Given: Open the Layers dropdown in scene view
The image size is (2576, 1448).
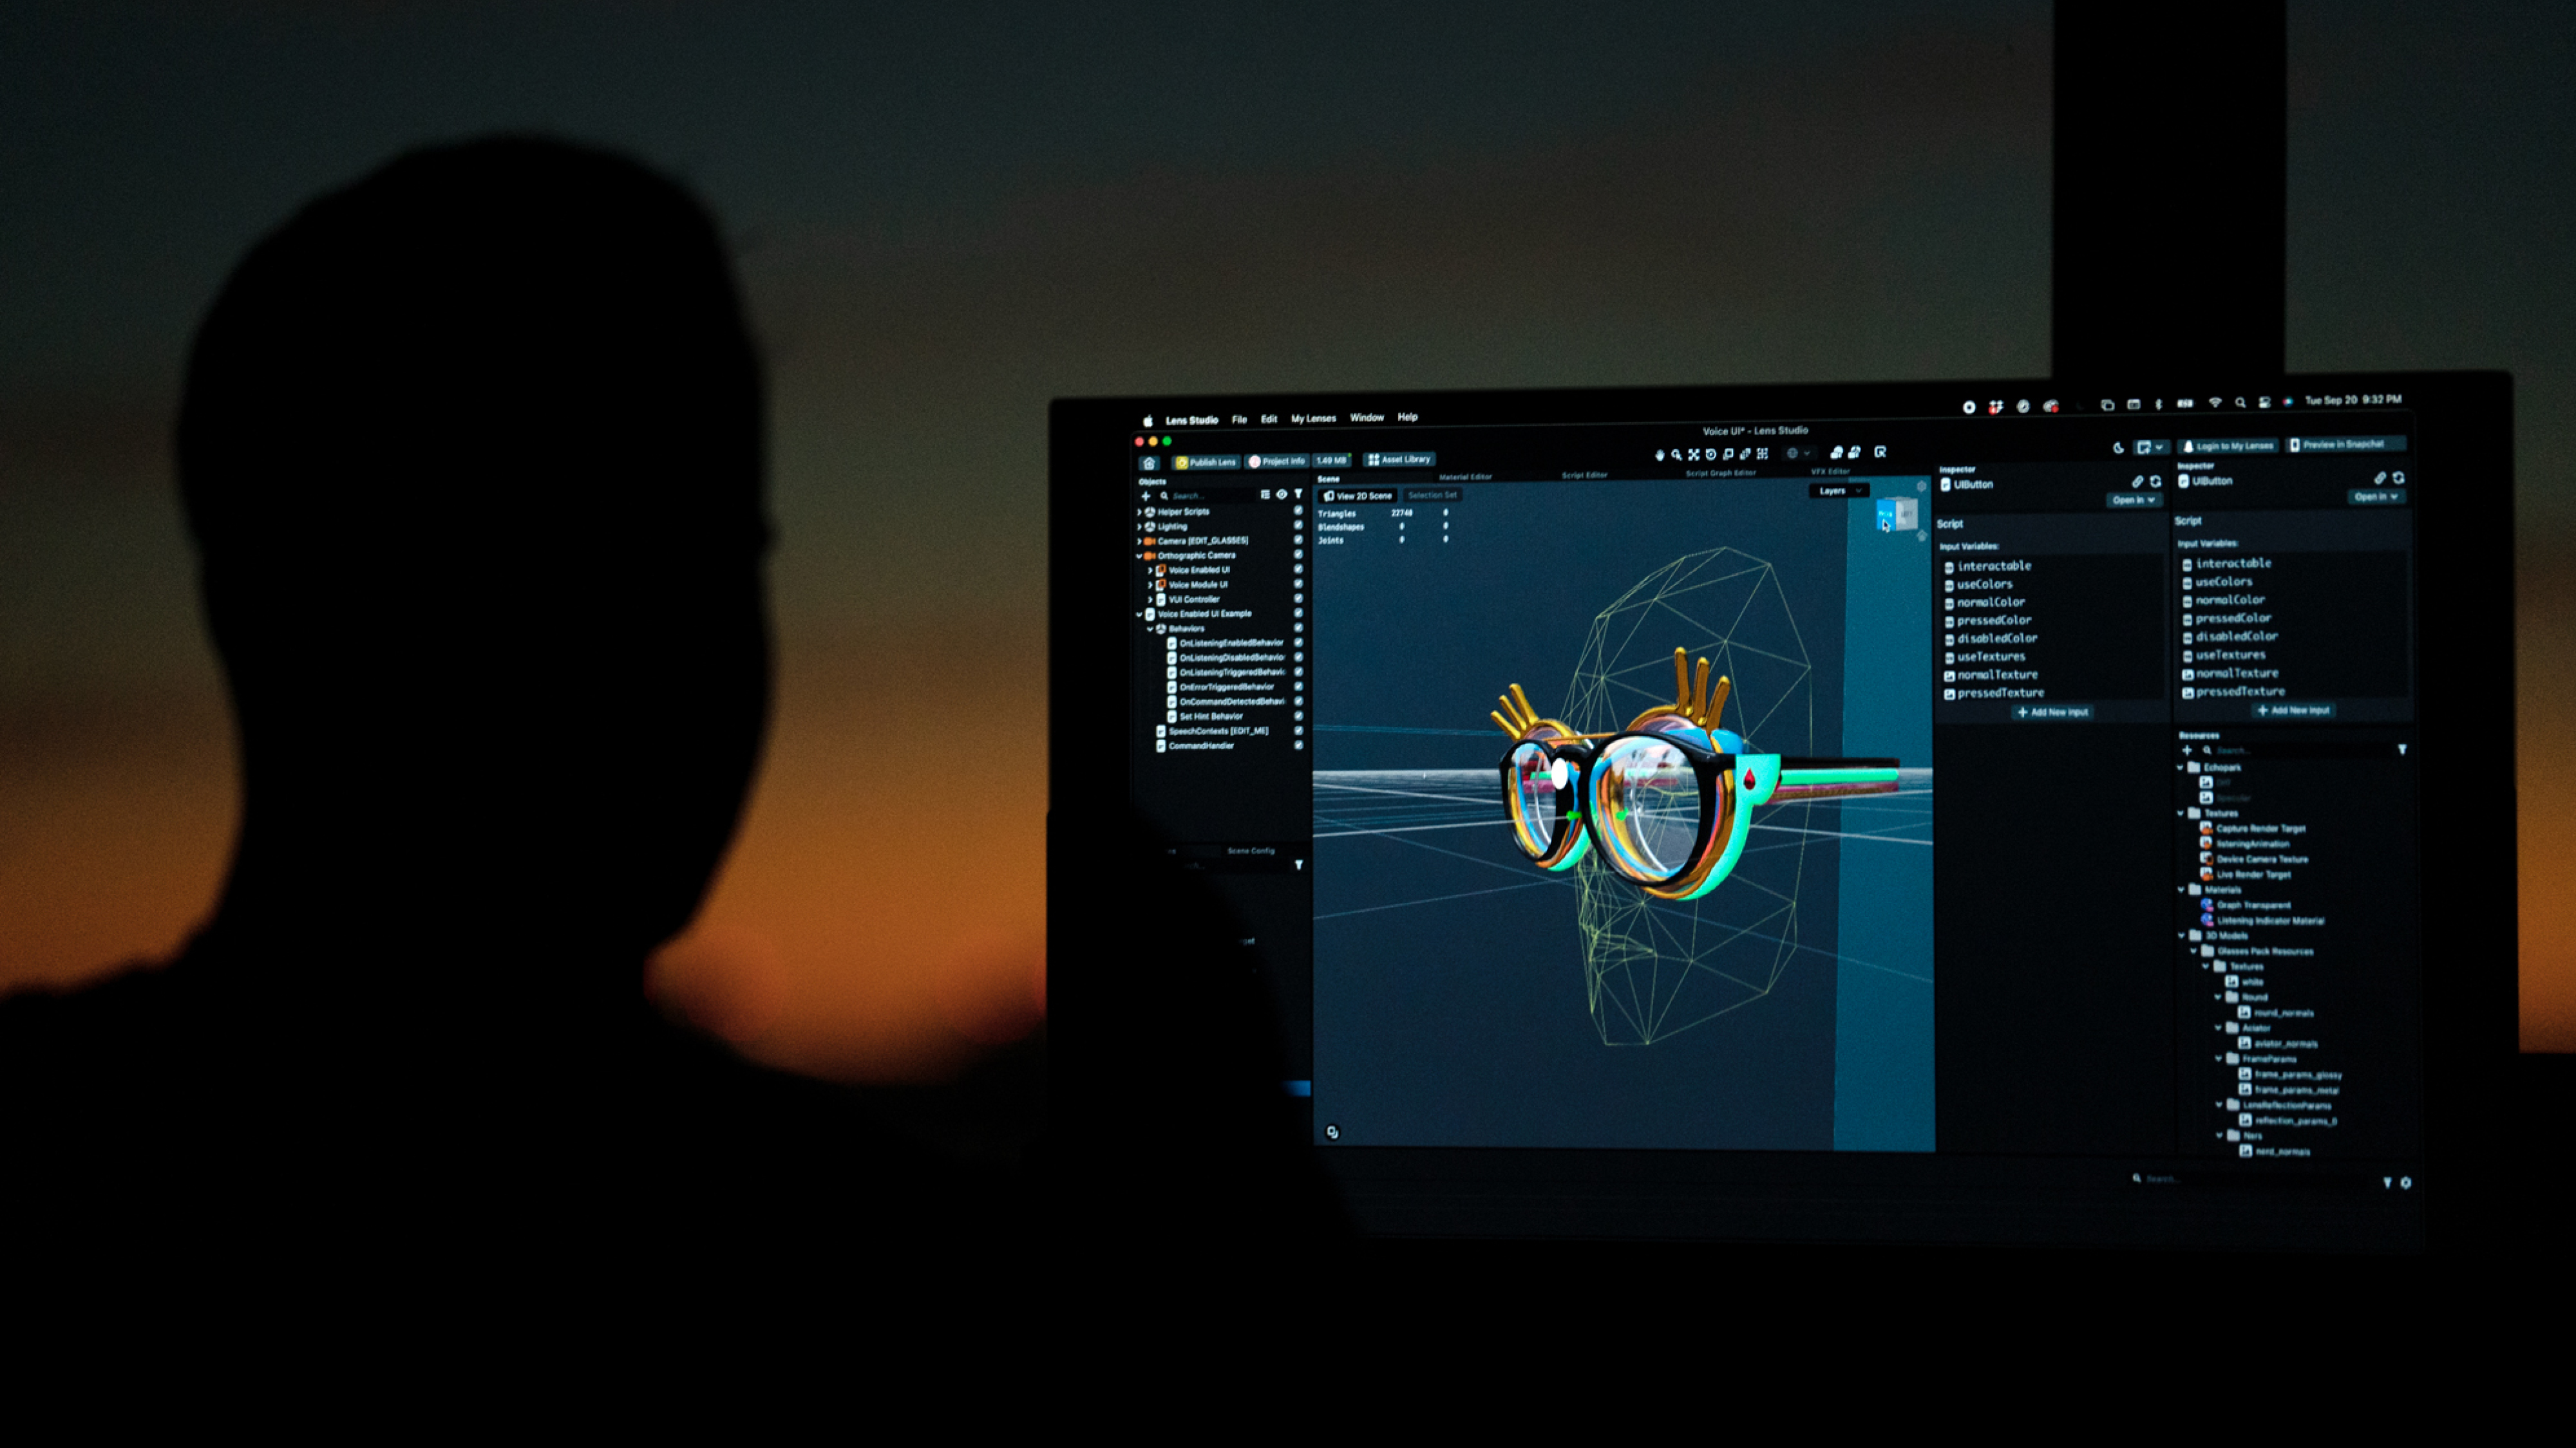Looking at the screenshot, I should (1838, 490).
